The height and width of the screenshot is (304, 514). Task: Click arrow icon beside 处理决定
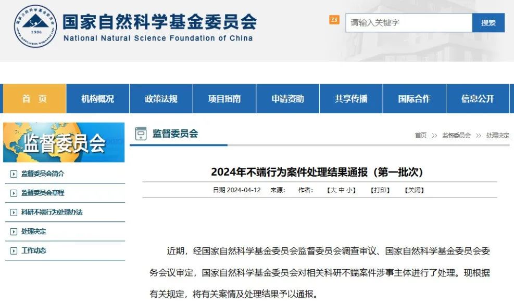pos(14,232)
